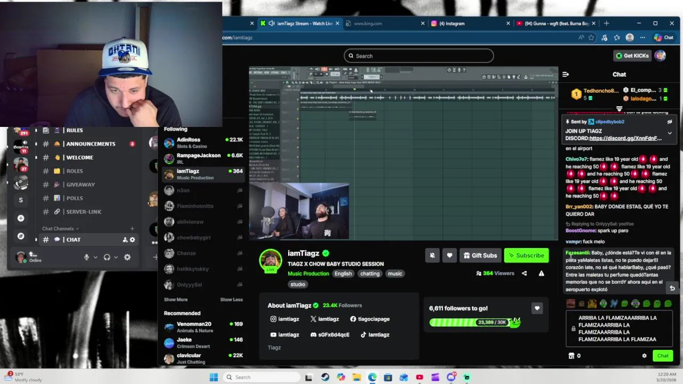
Task: Toggle deafen headphones in Discord
Action: tap(107, 257)
